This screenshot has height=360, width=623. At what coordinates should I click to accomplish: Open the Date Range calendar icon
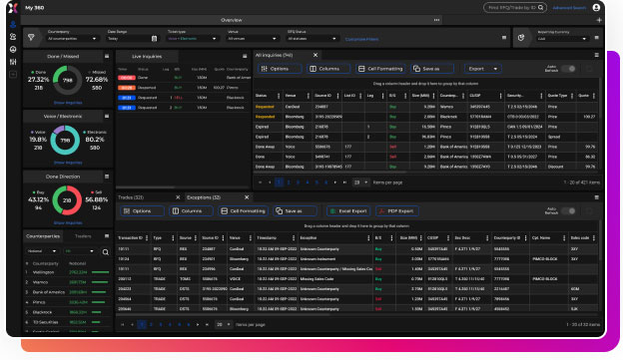tap(154, 39)
